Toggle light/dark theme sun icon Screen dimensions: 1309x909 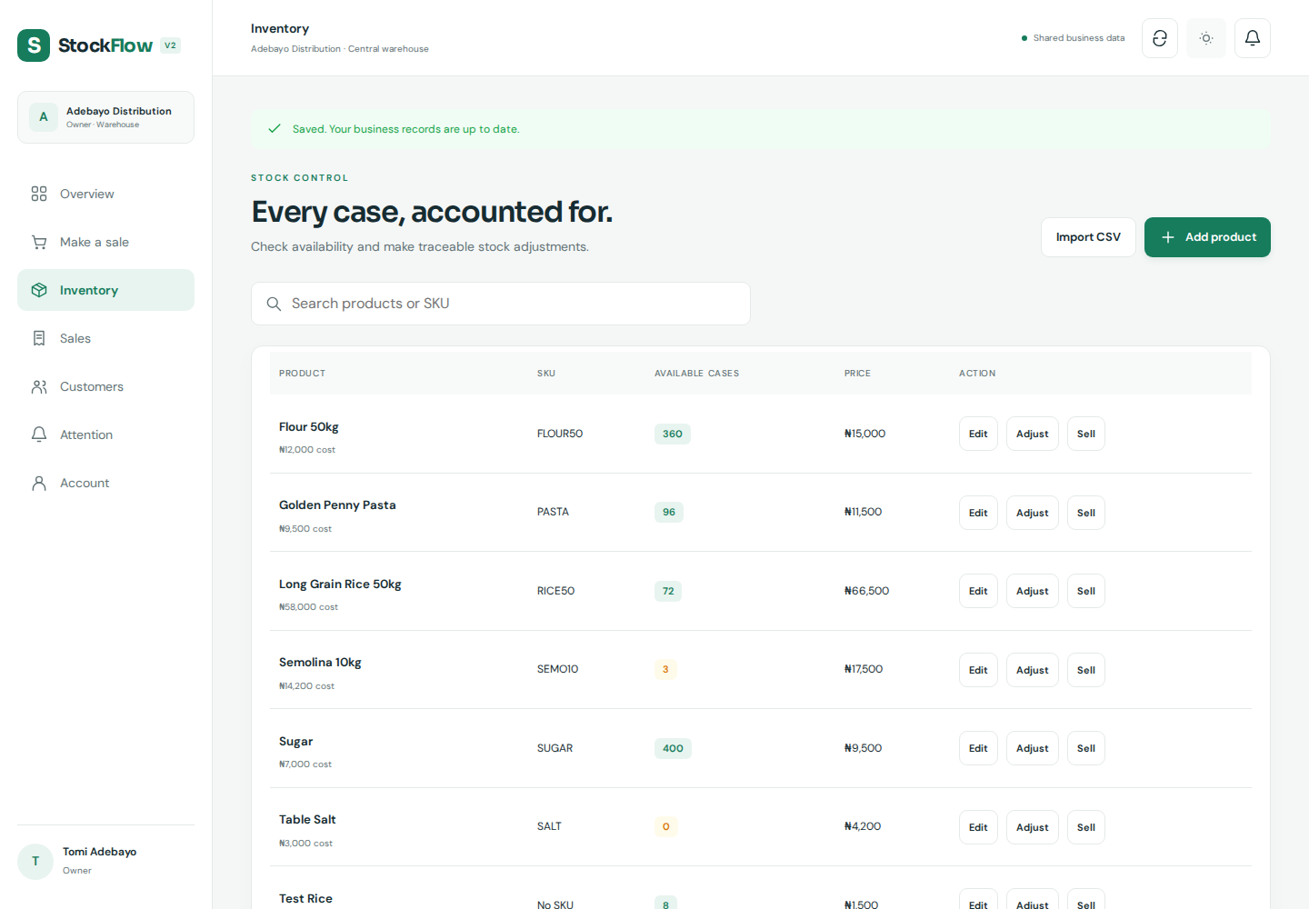click(x=1206, y=38)
